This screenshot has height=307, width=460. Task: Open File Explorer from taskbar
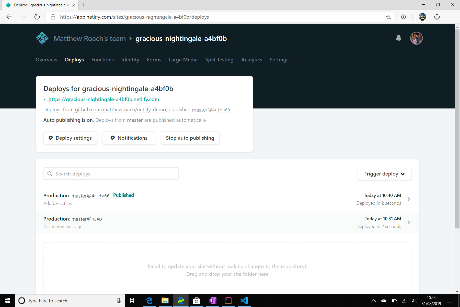(x=165, y=301)
